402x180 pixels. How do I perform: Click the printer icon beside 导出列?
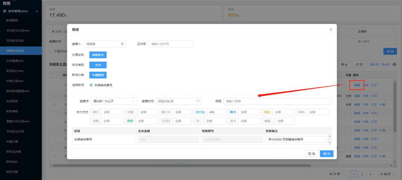coord(394,64)
